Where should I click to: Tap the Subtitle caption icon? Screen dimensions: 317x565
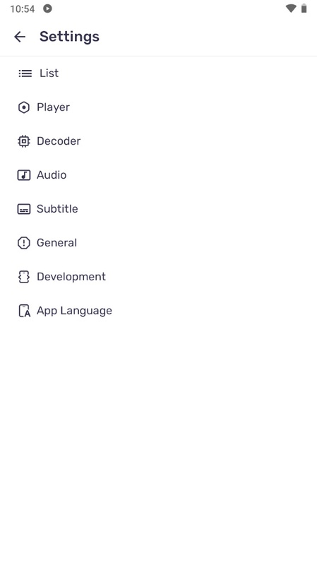tap(24, 209)
